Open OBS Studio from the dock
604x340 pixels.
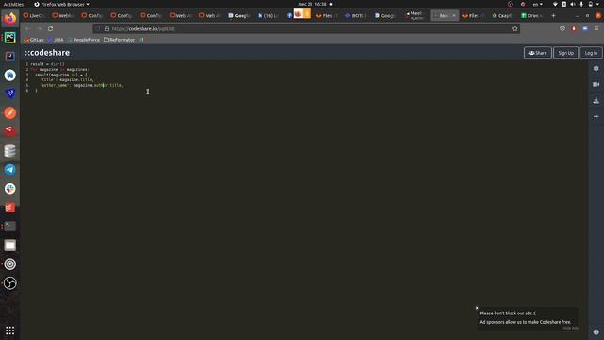click(10, 283)
